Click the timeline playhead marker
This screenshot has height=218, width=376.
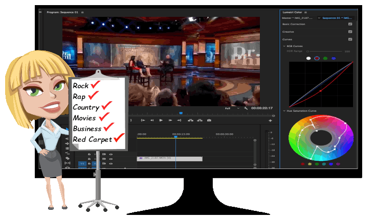[175, 137]
